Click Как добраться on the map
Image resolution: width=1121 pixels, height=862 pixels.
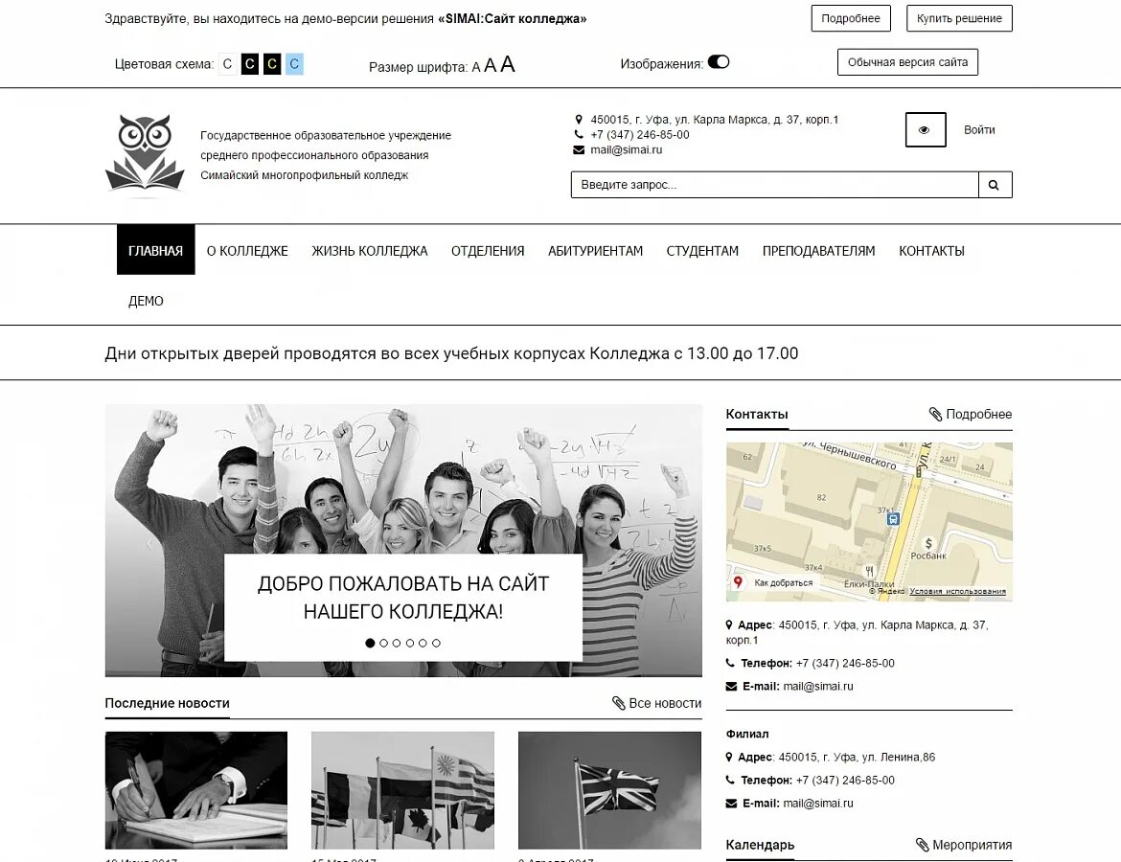pos(784,582)
